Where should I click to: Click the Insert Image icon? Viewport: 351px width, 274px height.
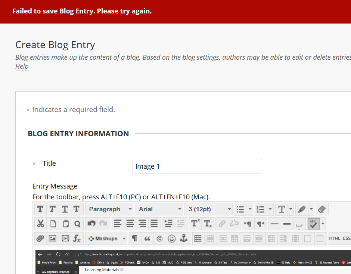pyautogui.click(x=53, y=238)
